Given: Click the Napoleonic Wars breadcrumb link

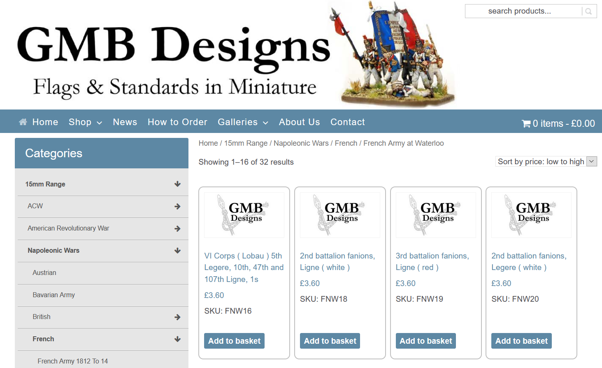Looking at the screenshot, I should coord(301,143).
